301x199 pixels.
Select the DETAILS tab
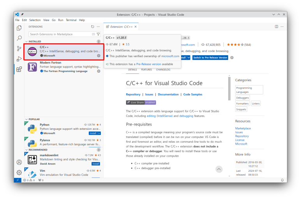[x=132, y=70]
